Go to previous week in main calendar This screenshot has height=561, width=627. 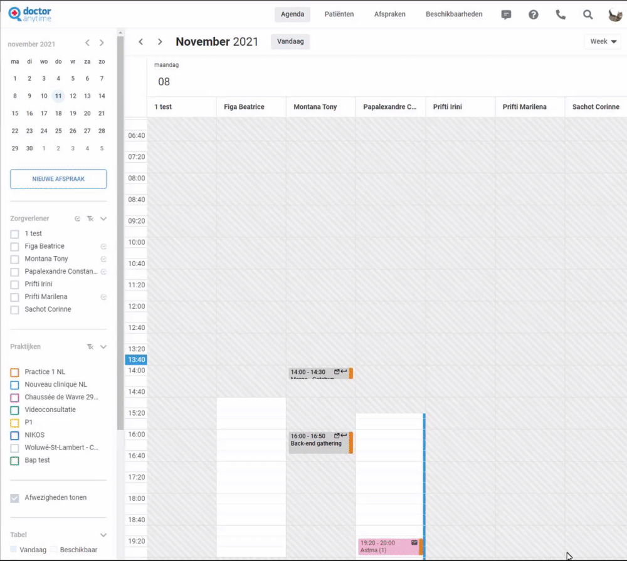141,42
